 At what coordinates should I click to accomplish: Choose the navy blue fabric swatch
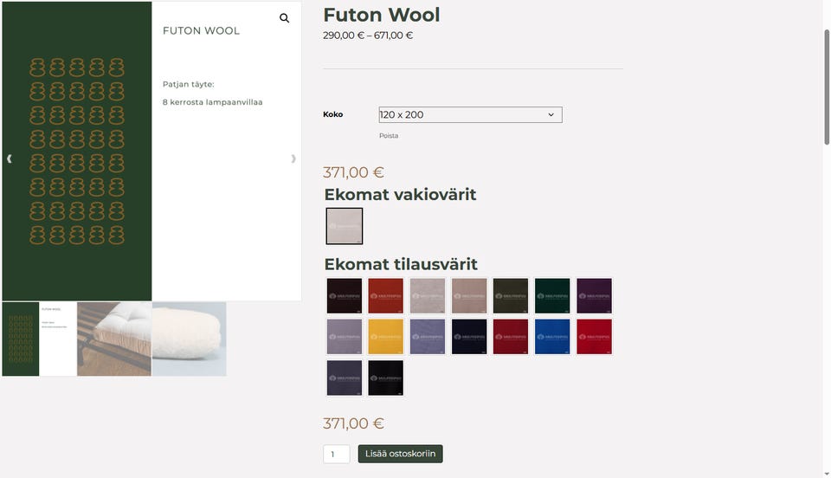click(x=469, y=337)
